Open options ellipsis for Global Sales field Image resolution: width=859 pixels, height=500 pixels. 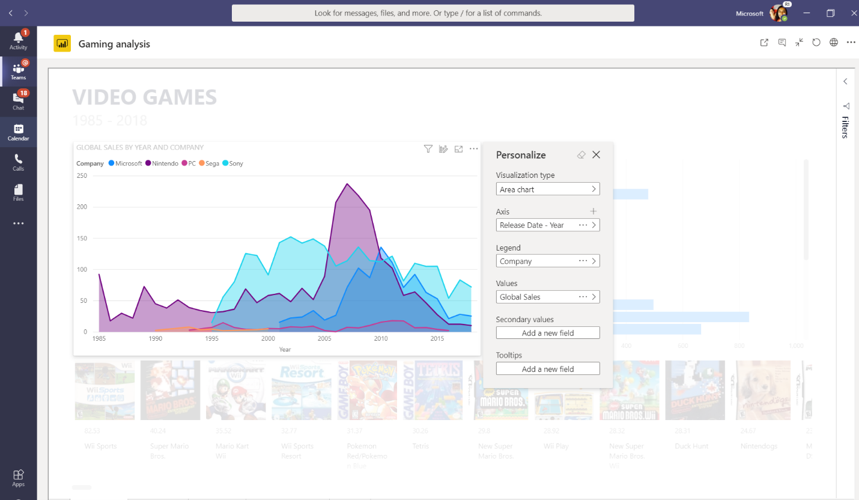pos(583,297)
